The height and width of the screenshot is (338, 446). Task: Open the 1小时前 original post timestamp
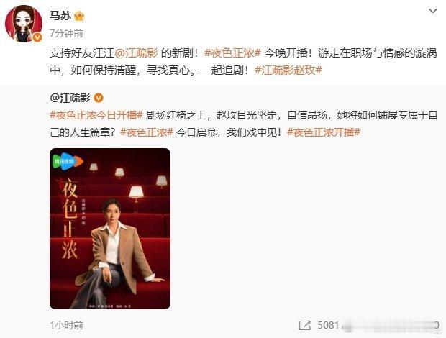tap(67, 325)
